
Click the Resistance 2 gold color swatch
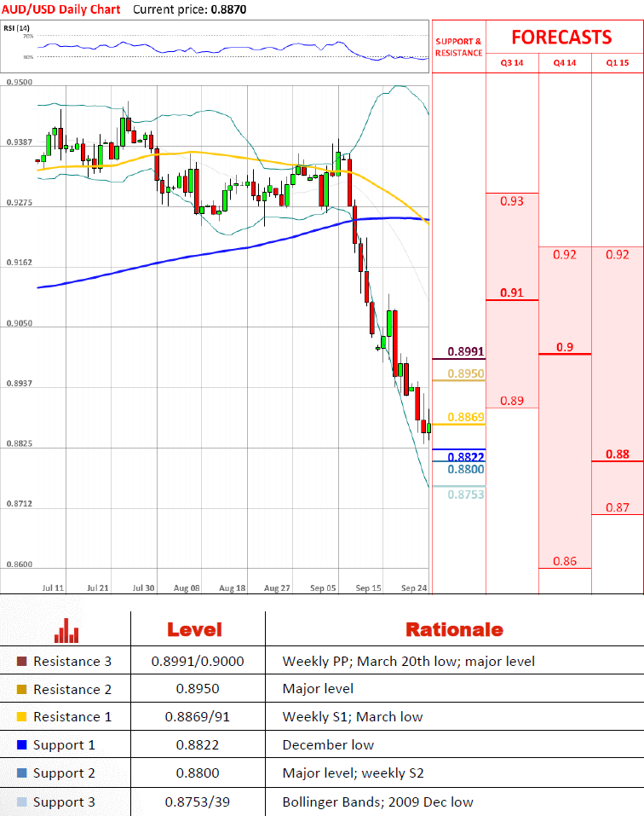pos(22,690)
